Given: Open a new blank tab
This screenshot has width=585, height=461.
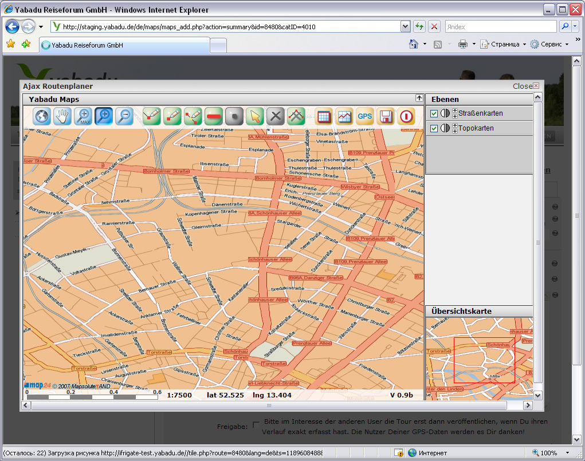Looking at the screenshot, I should pyautogui.click(x=218, y=46).
